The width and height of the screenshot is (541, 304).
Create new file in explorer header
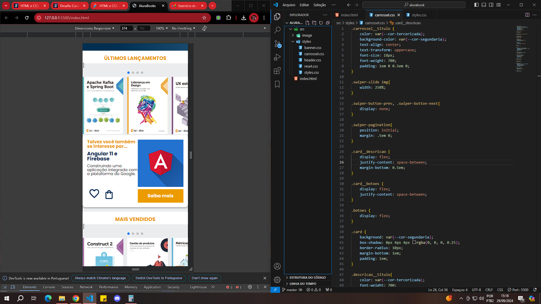click(307, 23)
